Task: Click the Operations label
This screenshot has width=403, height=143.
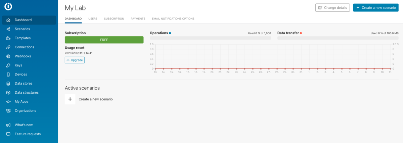Action: tap(159, 33)
